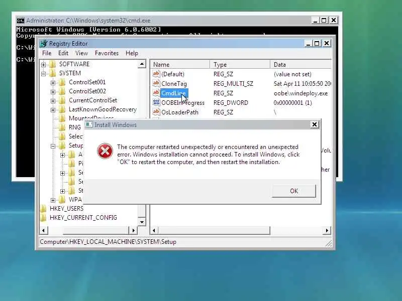Screen dimensions: 402x301
Task: Click the (Default) string value icon
Action: 156,74
